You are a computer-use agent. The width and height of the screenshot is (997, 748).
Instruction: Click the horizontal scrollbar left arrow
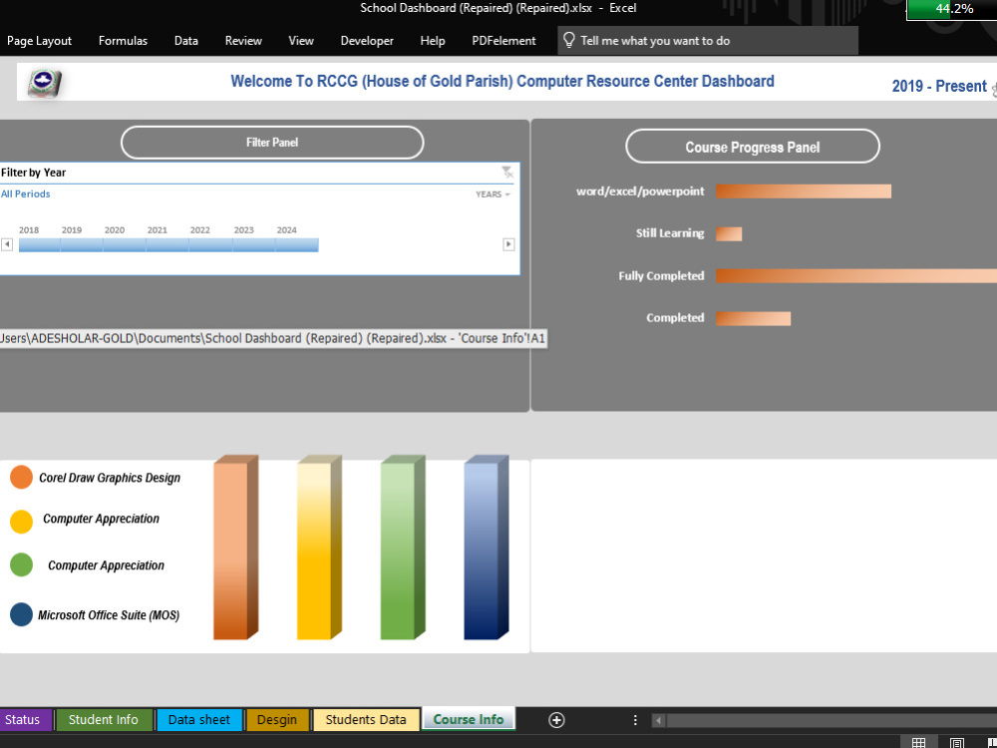659,721
